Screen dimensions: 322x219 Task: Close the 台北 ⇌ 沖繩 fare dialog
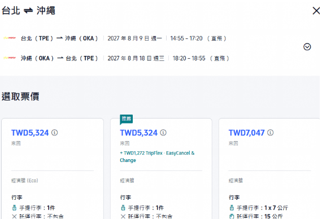(x=316, y=11)
